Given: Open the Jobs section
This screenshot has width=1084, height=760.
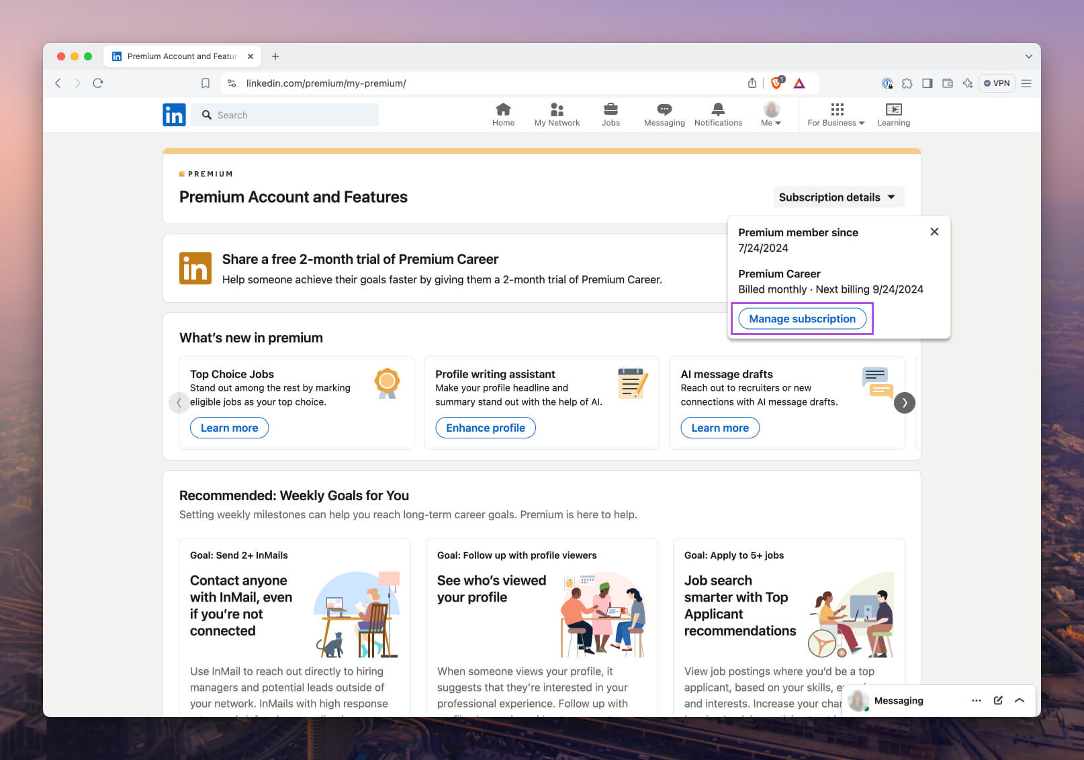Looking at the screenshot, I should coord(611,115).
